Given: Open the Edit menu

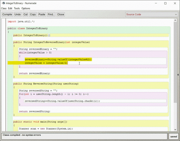Looking at the screenshot, I should point(10,8).
